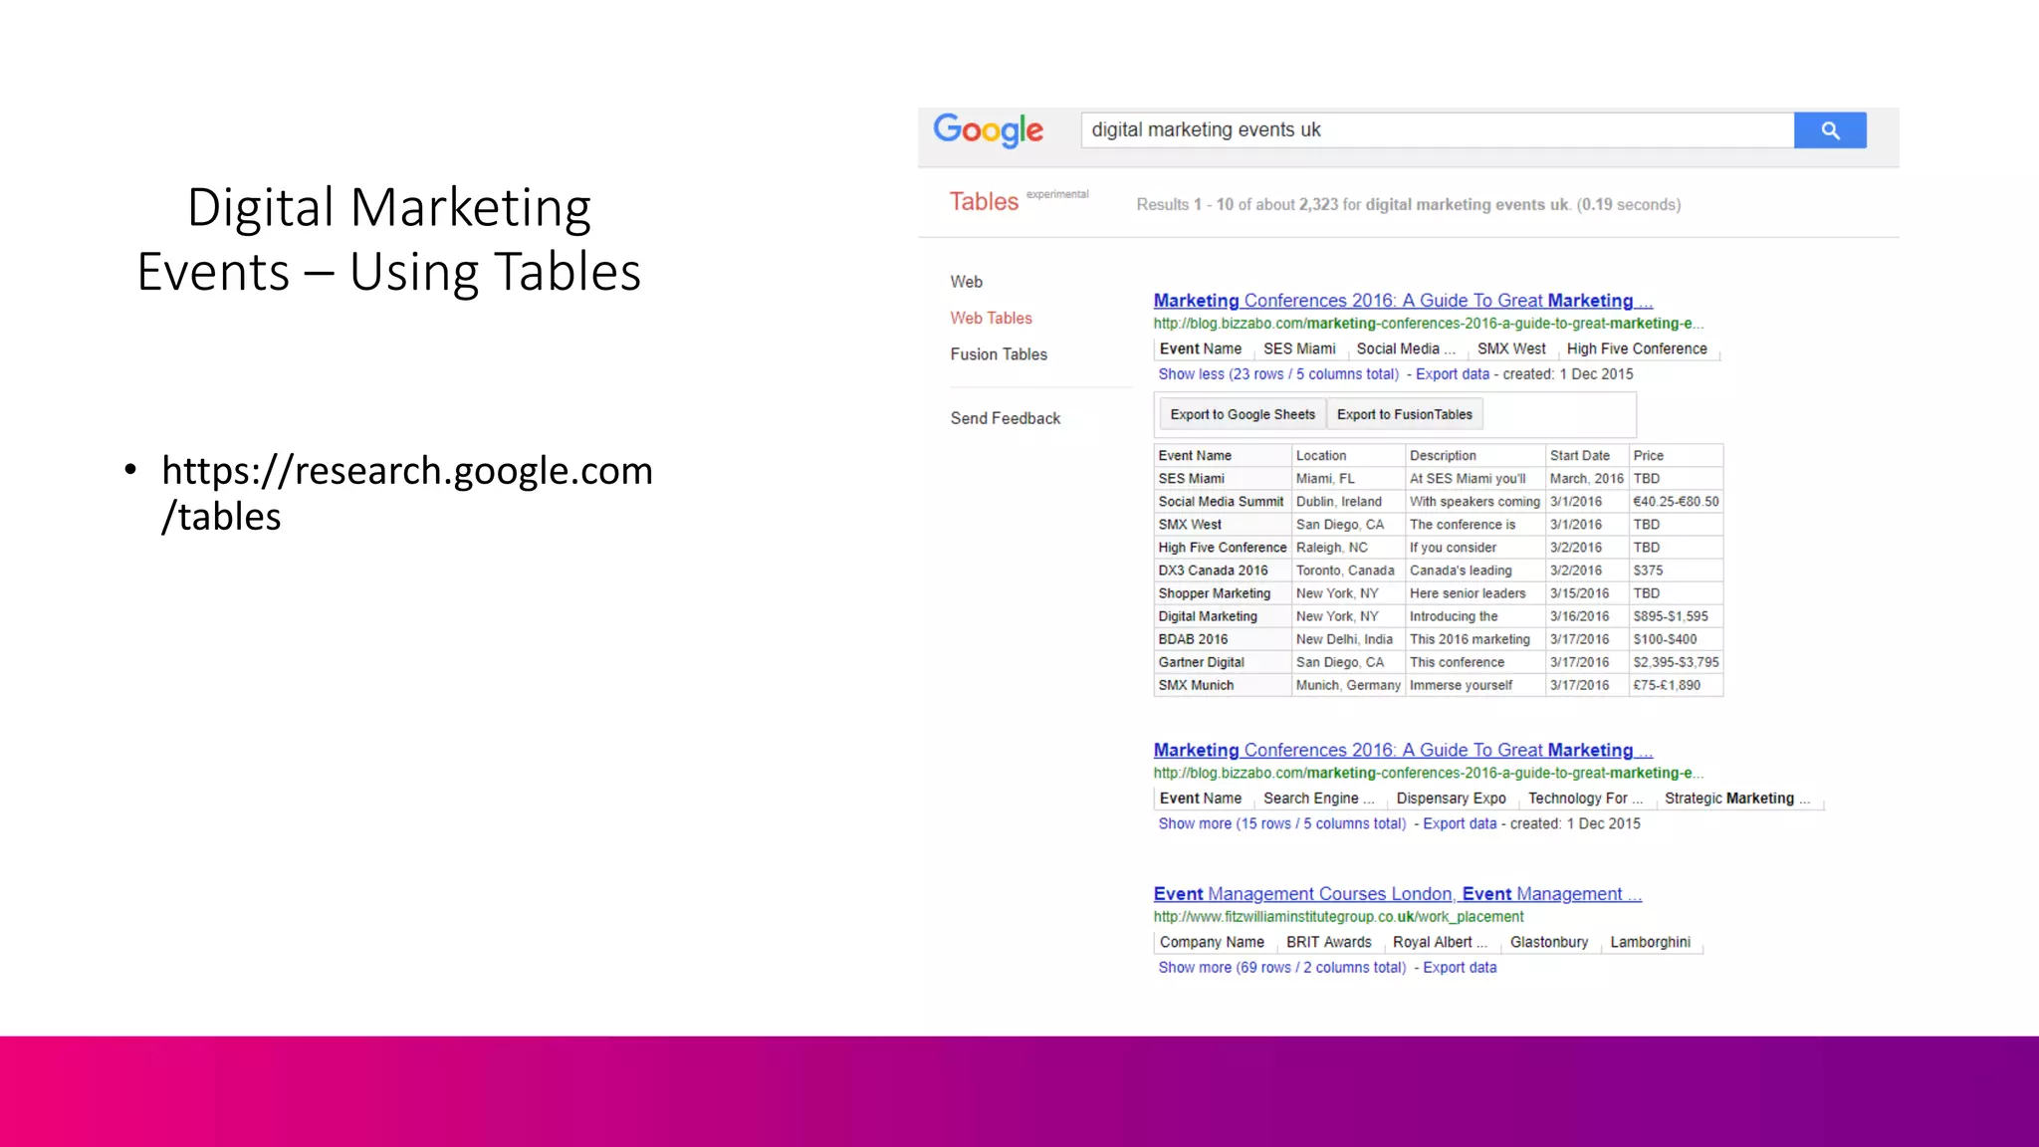
Task: Click Export data link of first result
Action: 1452,374
